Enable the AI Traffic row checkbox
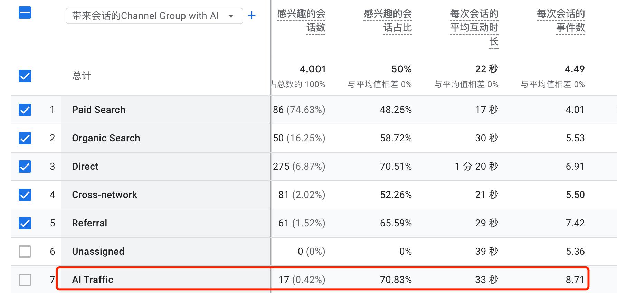This screenshot has width=617, height=293. tap(25, 280)
